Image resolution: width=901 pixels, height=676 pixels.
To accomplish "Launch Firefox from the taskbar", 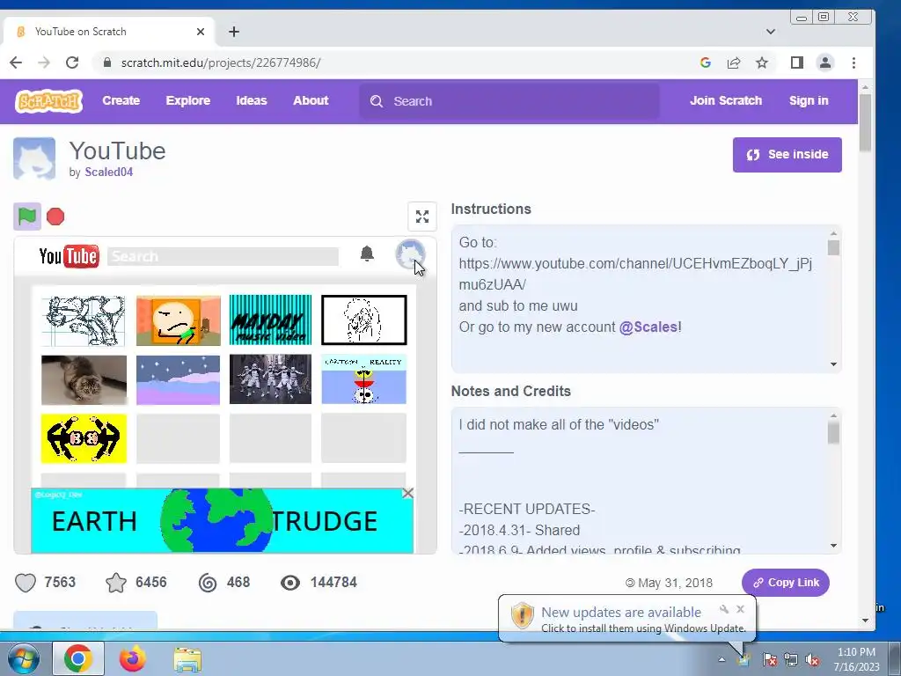I will [132, 659].
